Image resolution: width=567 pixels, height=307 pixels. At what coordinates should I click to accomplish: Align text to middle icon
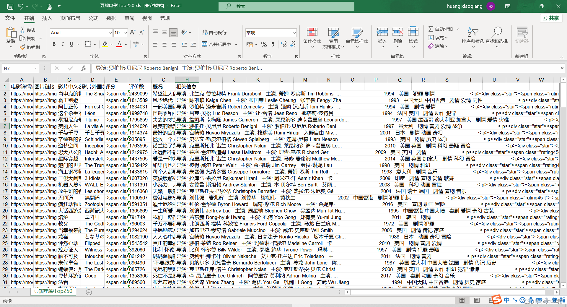coord(164,32)
